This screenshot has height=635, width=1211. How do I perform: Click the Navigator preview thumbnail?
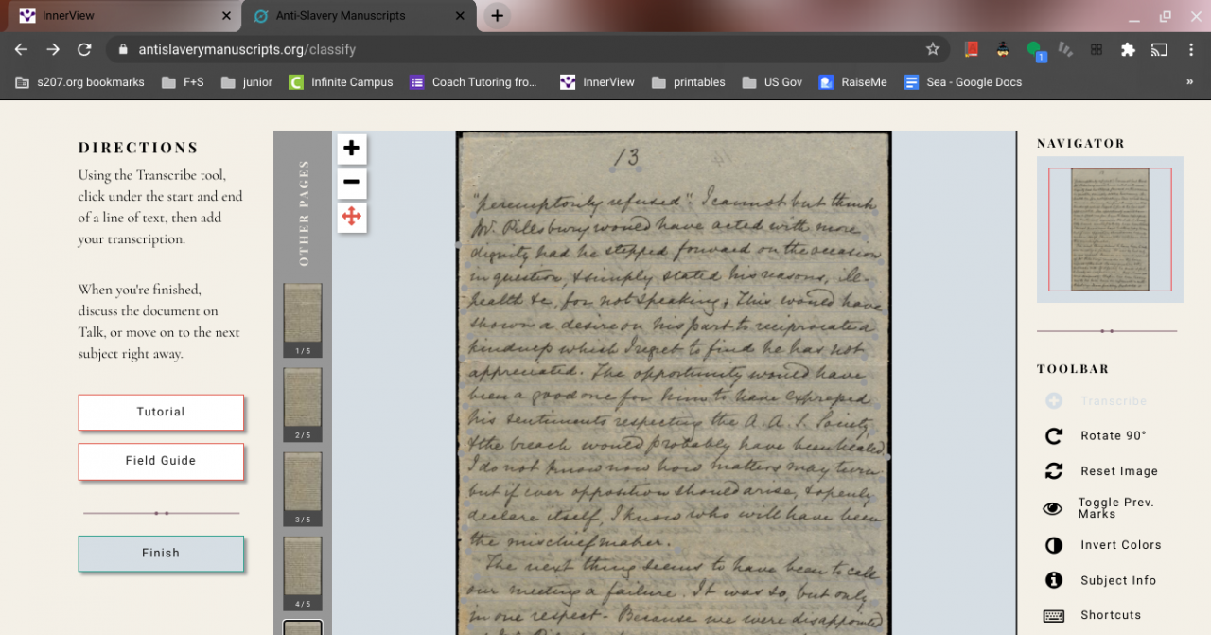click(x=1110, y=230)
